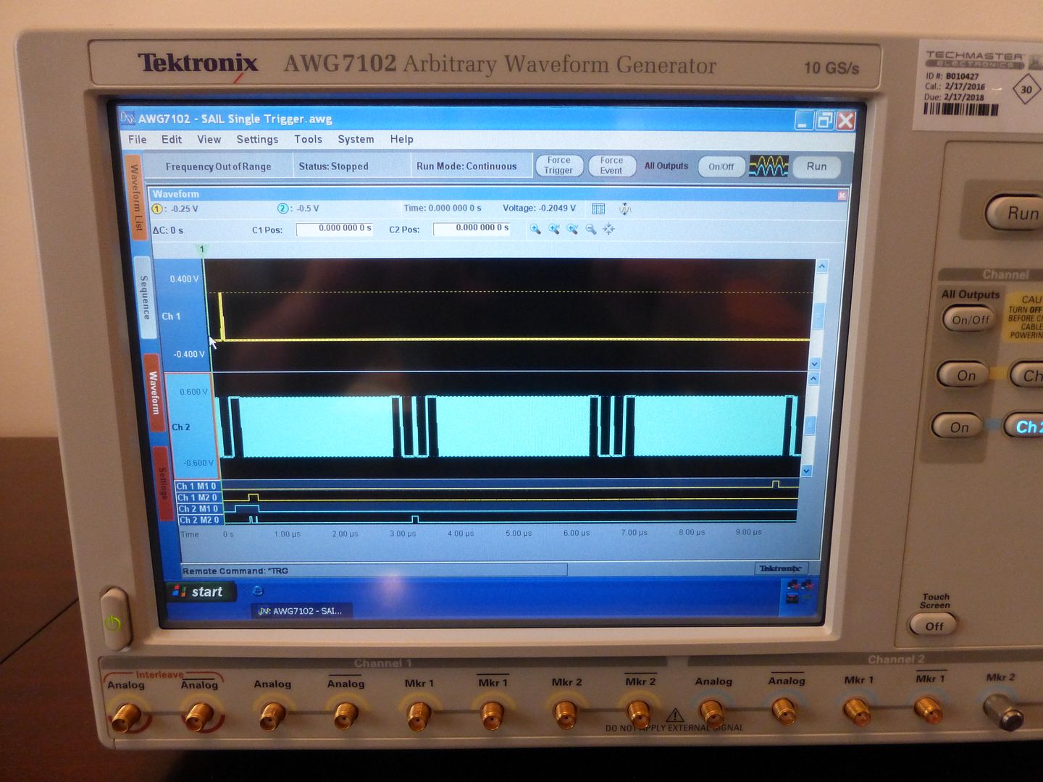
Task: Click the Ch 2 graph scroll-up arrow
Action: coord(813,379)
